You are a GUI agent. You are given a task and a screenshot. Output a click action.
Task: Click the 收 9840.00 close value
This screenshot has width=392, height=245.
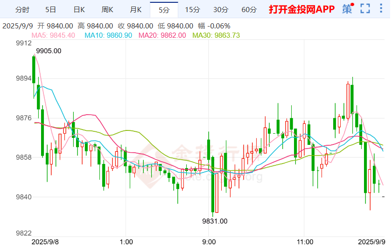coord(135,26)
